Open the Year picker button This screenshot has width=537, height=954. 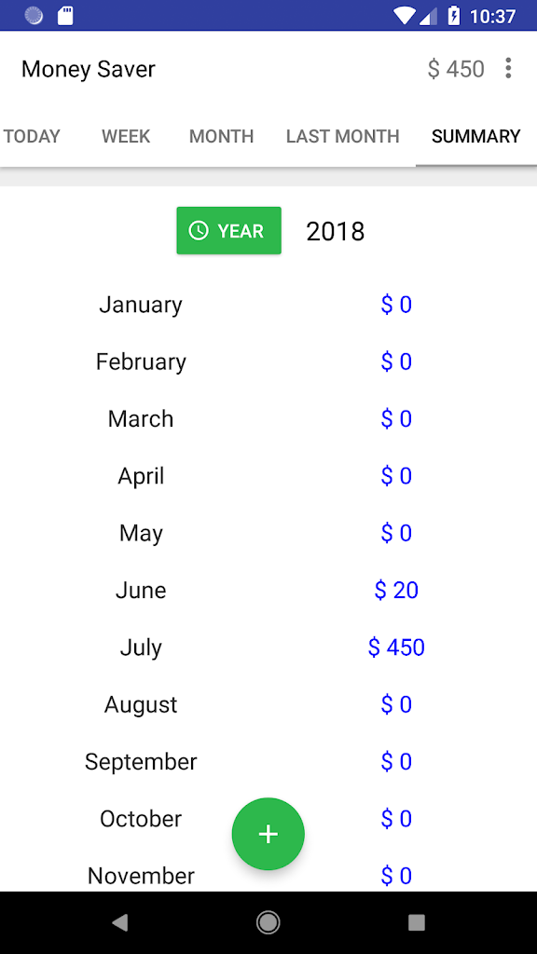click(x=229, y=231)
